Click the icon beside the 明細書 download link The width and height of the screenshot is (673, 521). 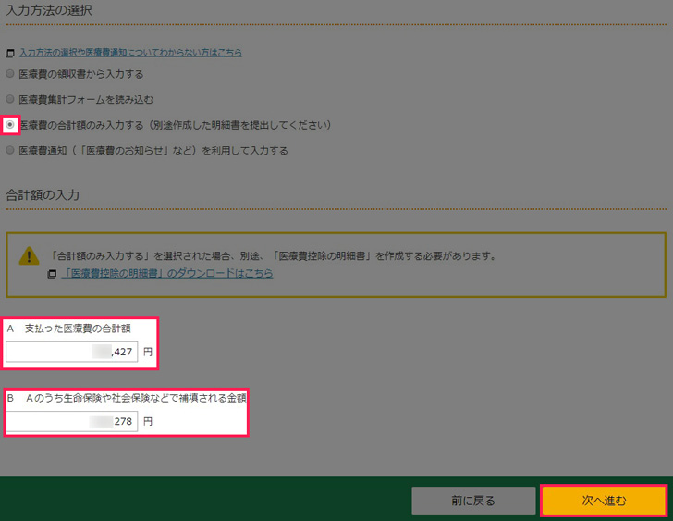click(53, 275)
